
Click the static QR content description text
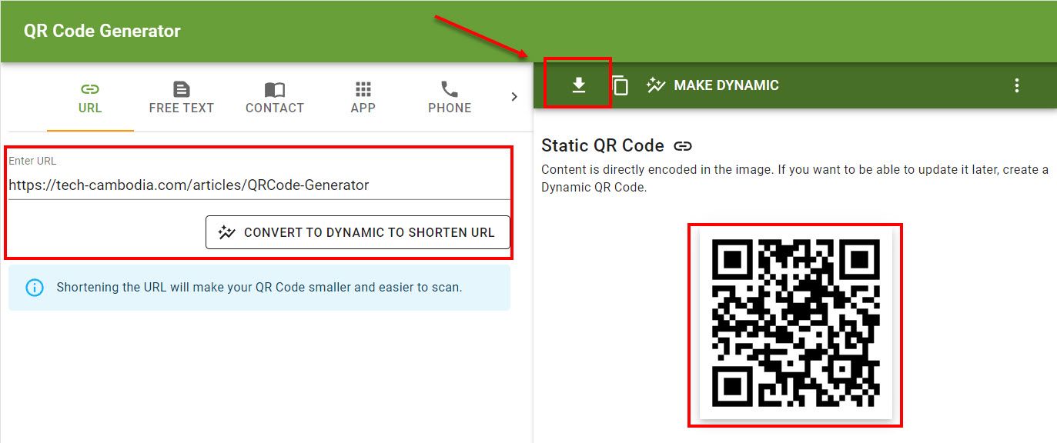tap(795, 178)
